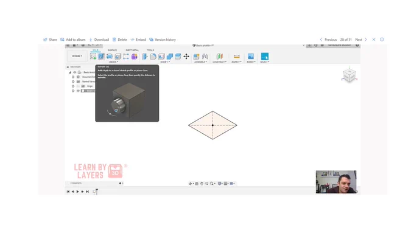Click Add to album
Screen dimensions: 414x233
click(x=73, y=40)
